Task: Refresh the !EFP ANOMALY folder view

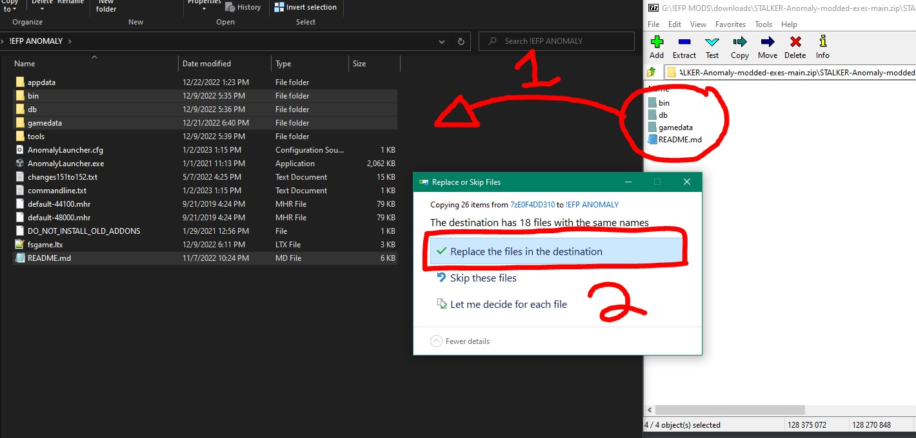Action: (461, 41)
